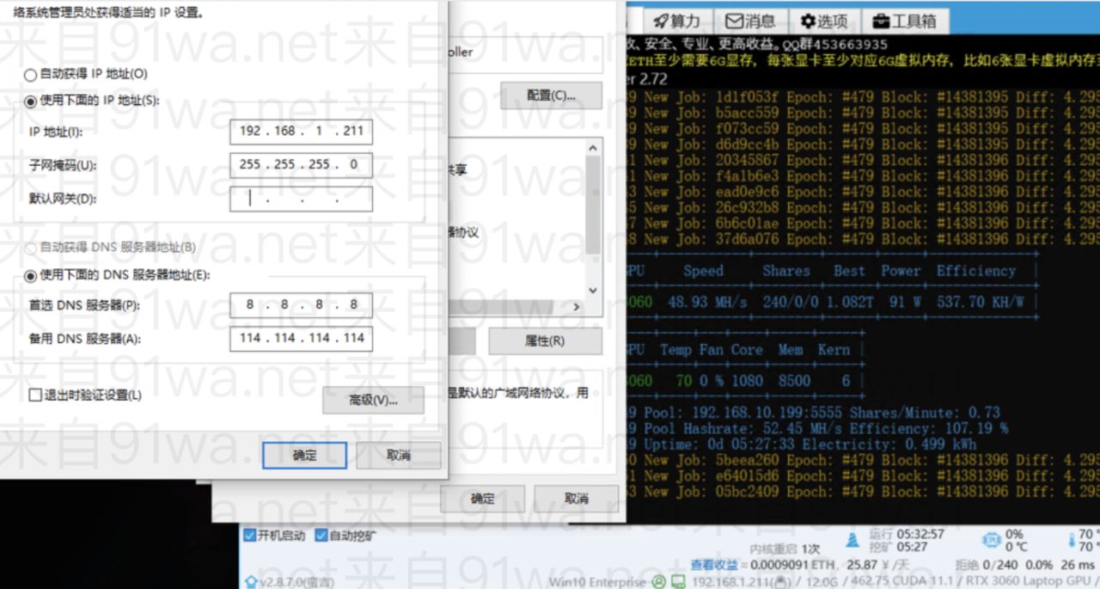Open 查看收益 earnings link
This screenshot has height=589, width=1100.
(x=714, y=565)
